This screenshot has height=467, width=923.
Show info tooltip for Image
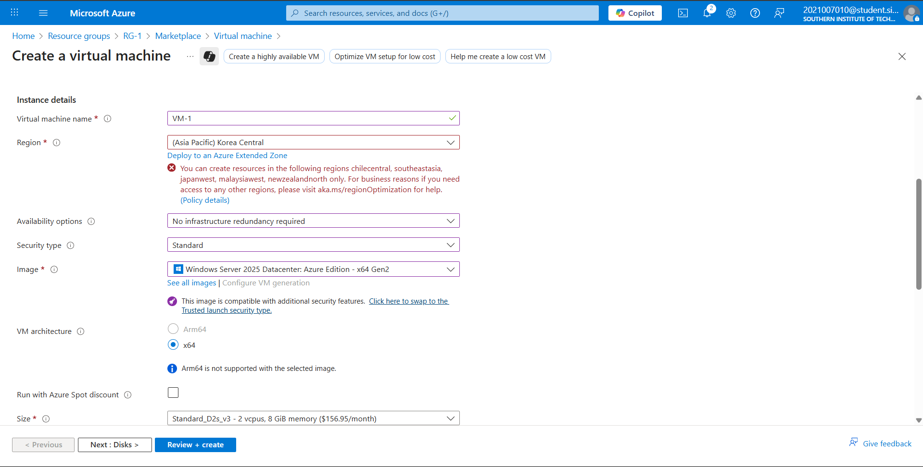(x=54, y=270)
